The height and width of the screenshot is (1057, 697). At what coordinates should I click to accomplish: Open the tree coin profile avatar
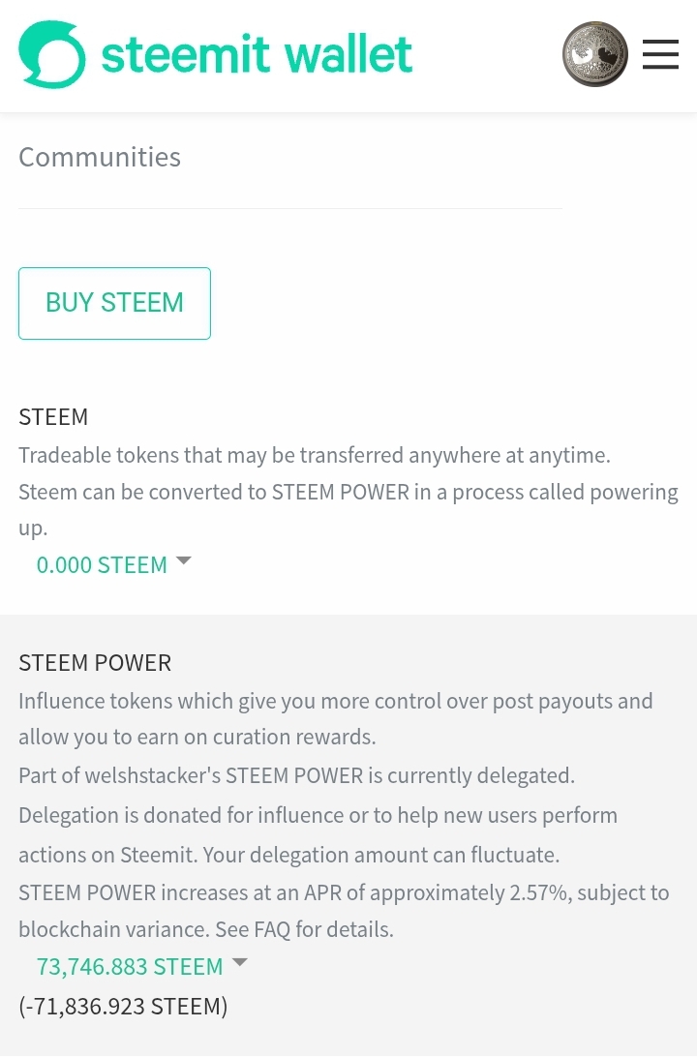(x=594, y=54)
